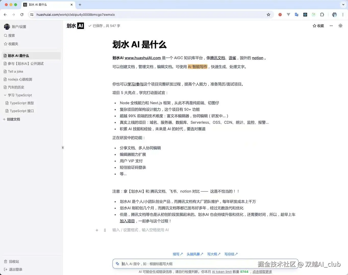Click the 写总结 AI shortcut
The width and height of the screenshot is (348, 275).
point(231,254)
